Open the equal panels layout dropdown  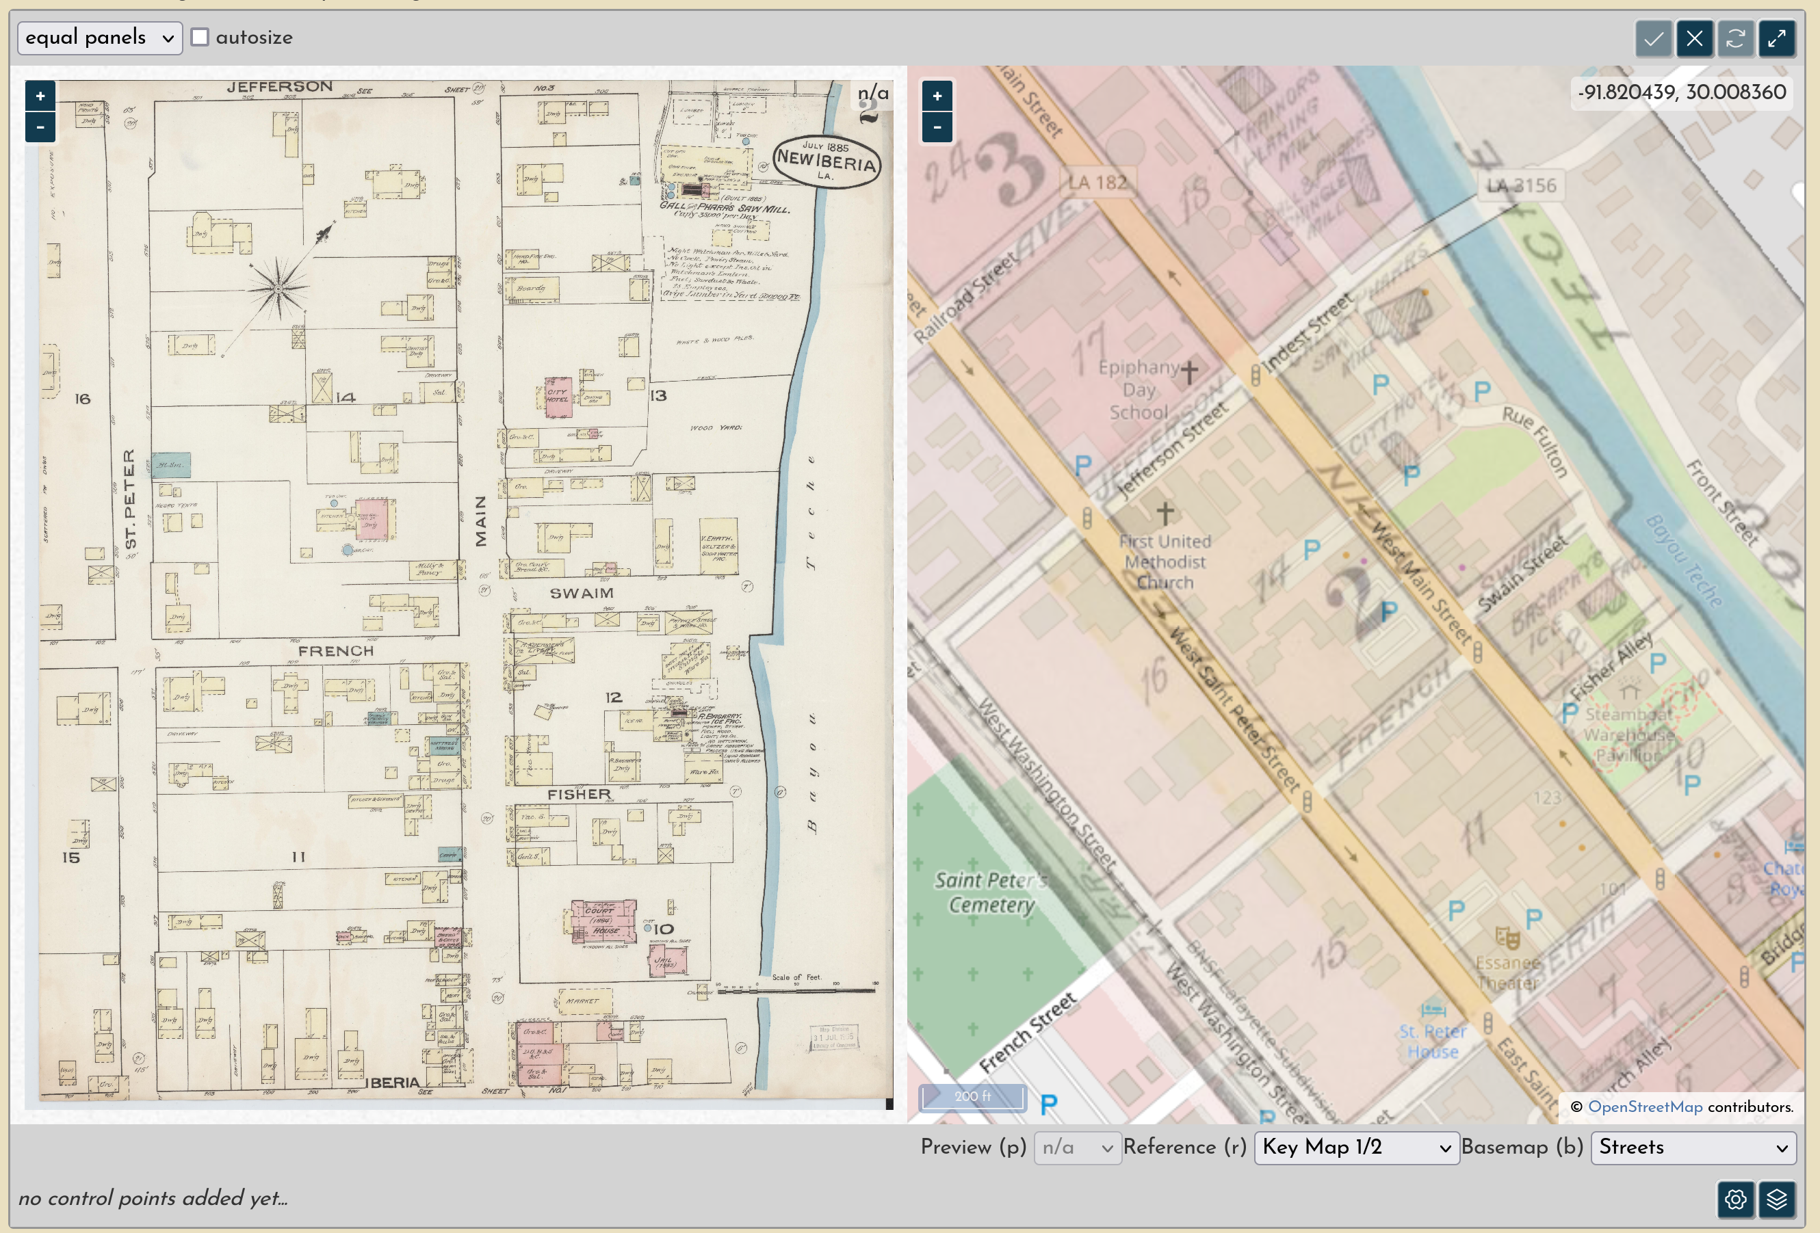point(99,37)
